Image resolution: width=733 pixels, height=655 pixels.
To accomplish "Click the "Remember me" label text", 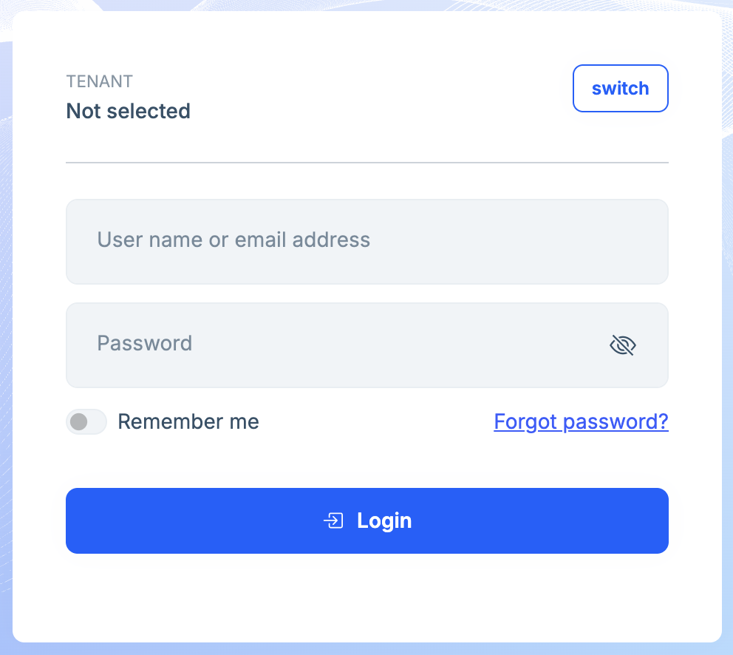I will click(188, 422).
